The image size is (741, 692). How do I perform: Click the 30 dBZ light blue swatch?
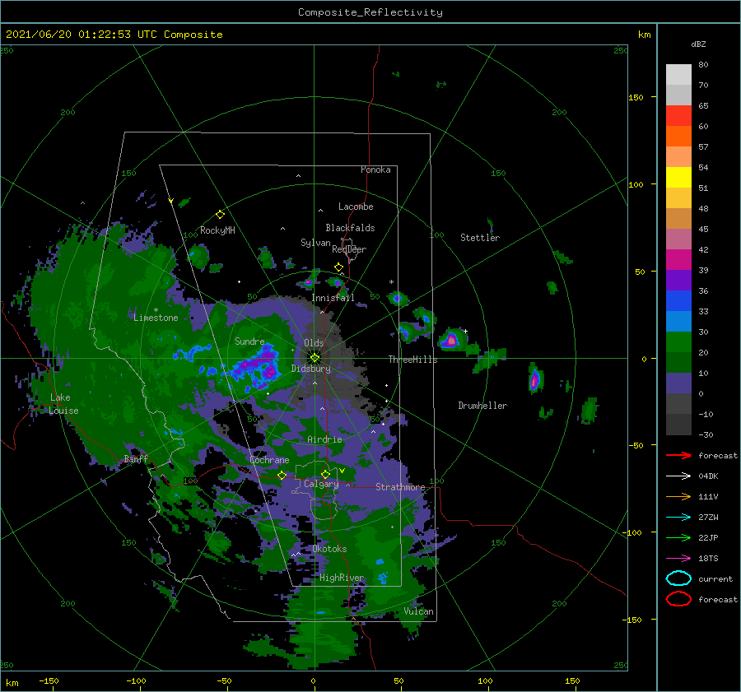tap(678, 321)
